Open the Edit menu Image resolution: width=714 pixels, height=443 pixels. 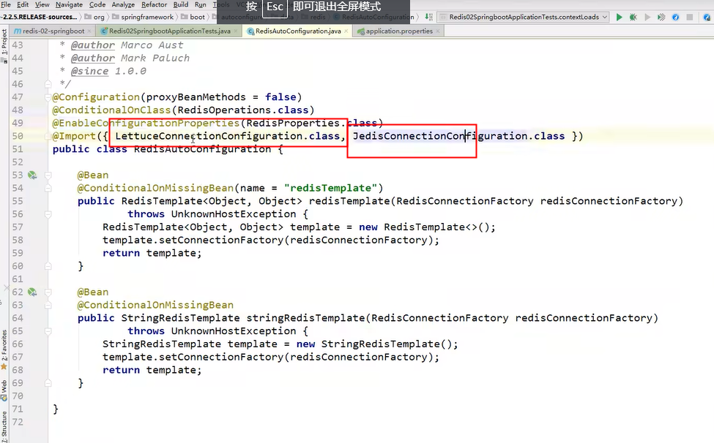(22, 4)
